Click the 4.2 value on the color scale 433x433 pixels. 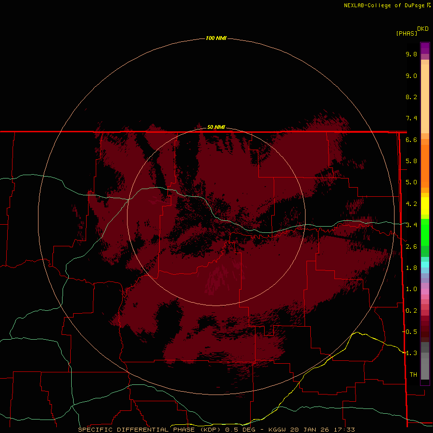(411, 204)
